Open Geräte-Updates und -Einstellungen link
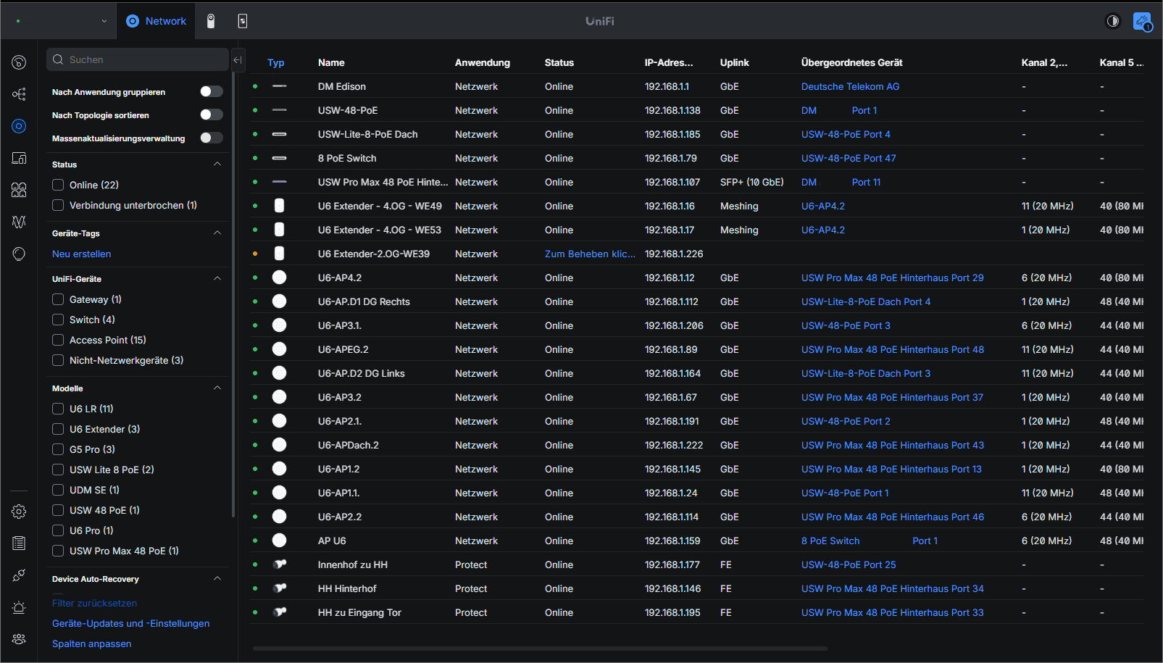 (x=130, y=623)
